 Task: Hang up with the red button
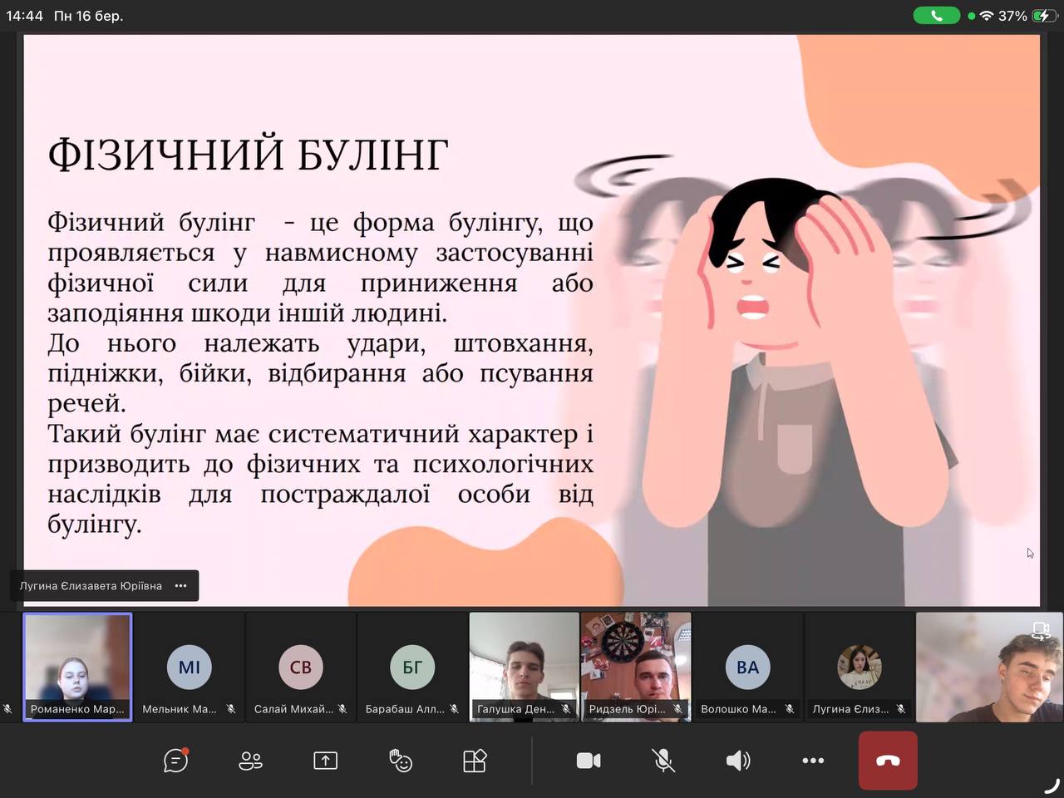(x=888, y=761)
